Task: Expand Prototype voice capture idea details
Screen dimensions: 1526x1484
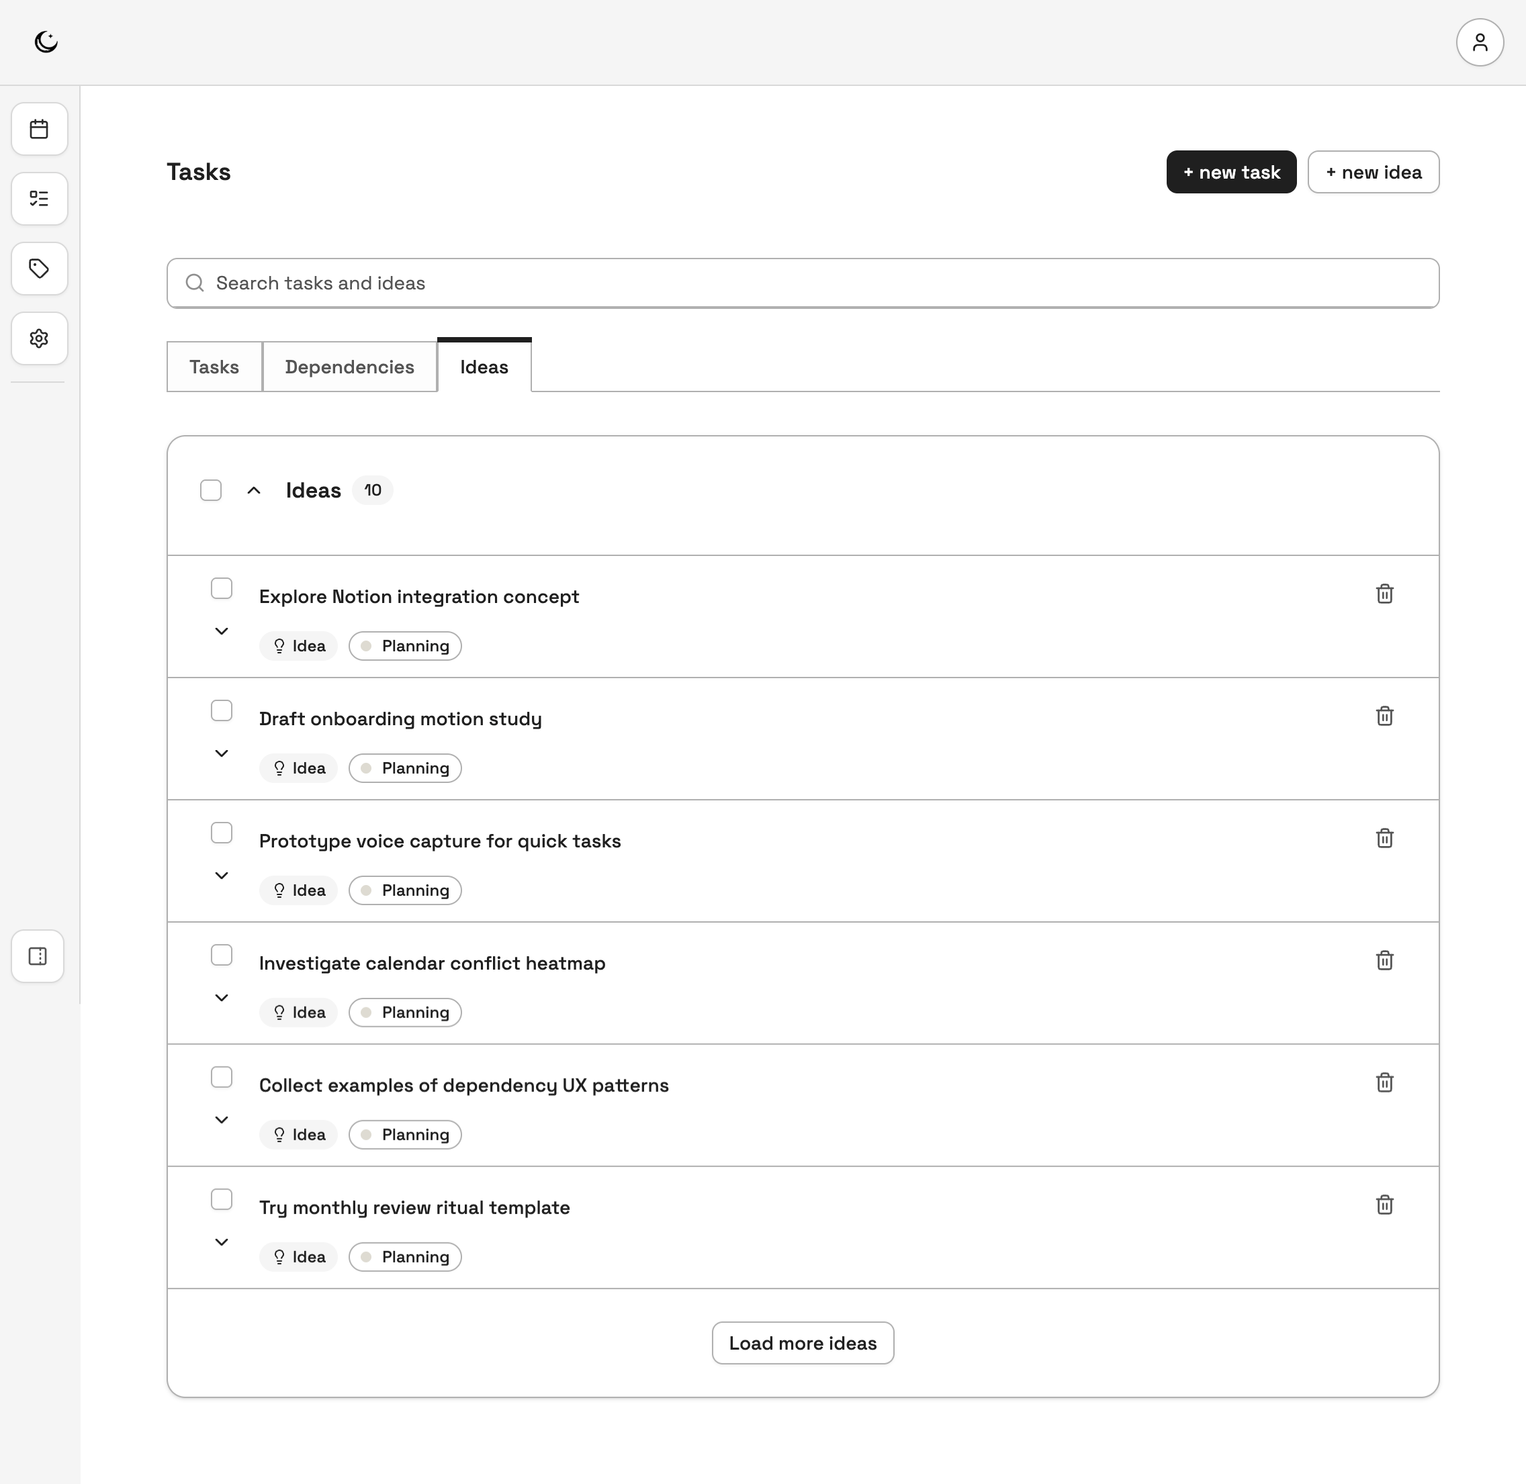Action: [x=222, y=875]
